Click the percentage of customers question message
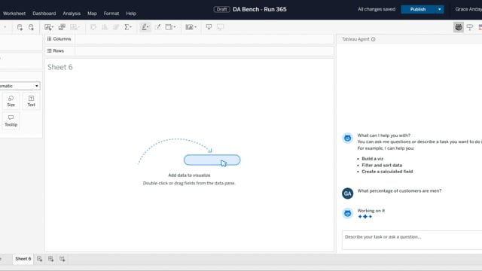 click(x=399, y=190)
